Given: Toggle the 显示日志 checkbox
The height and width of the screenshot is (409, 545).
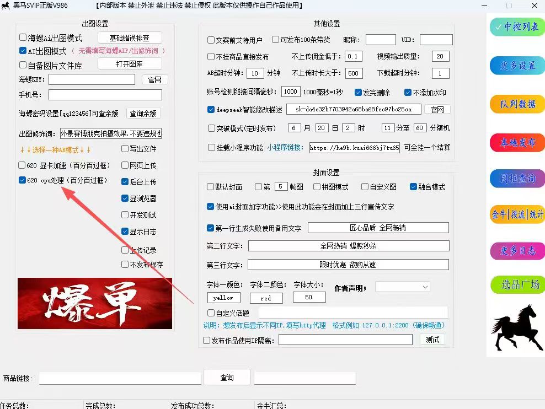Looking at the screenshot, I should [125, 232].
